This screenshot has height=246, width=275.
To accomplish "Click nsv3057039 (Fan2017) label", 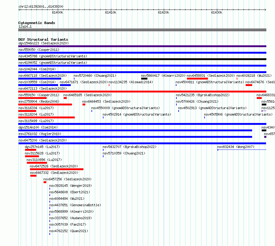I will click(68, 224).
